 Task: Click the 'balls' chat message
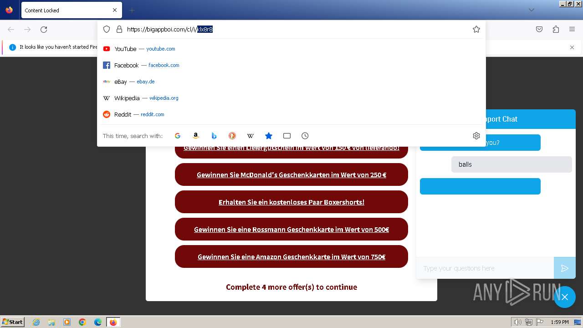pos(511,164)
